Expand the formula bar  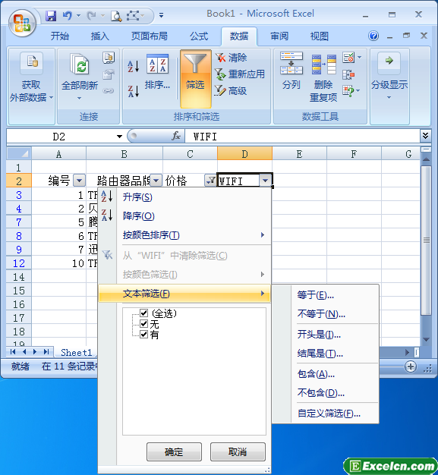coord(425,136)
